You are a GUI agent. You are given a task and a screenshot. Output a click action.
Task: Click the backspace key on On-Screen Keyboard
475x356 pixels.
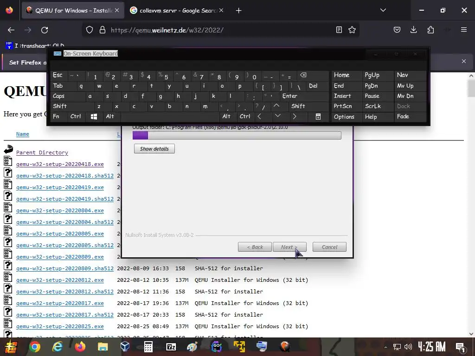[x=303, y=75]
